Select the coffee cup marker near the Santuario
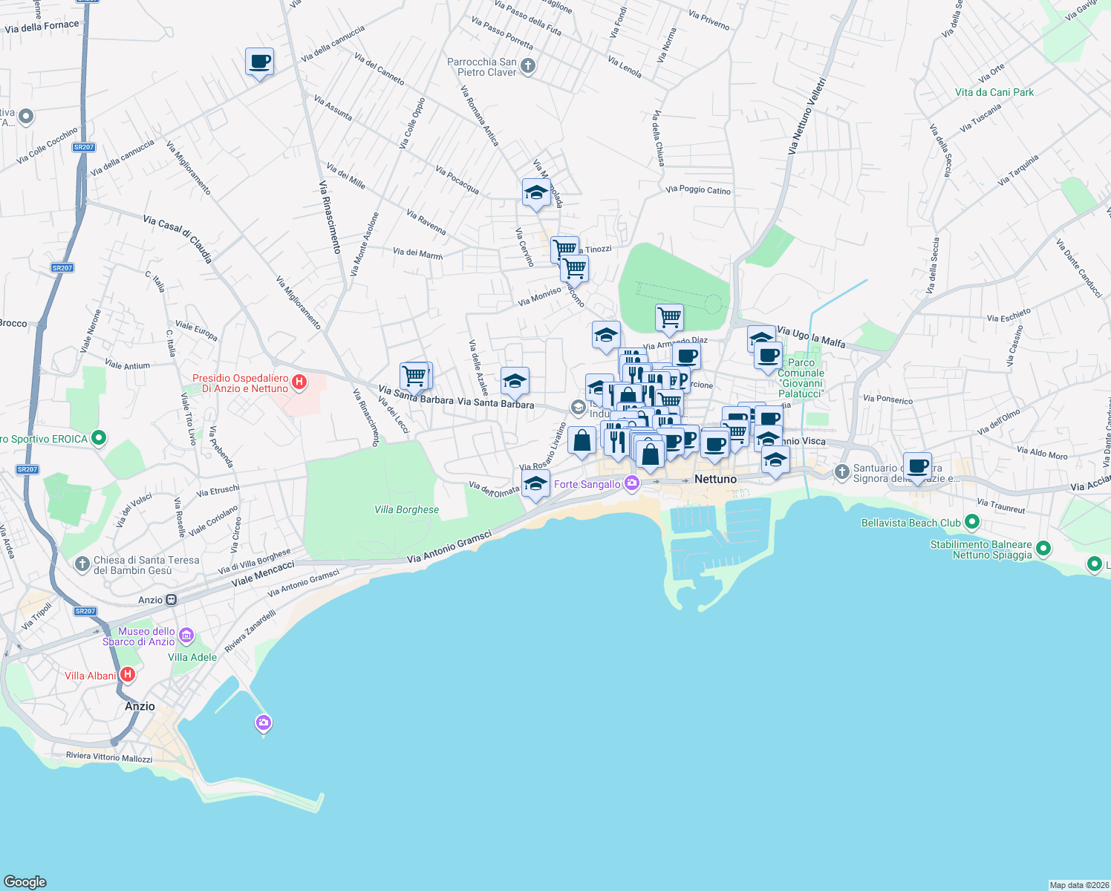Viewport: 1111px width, 891px height. click(918, 466)
